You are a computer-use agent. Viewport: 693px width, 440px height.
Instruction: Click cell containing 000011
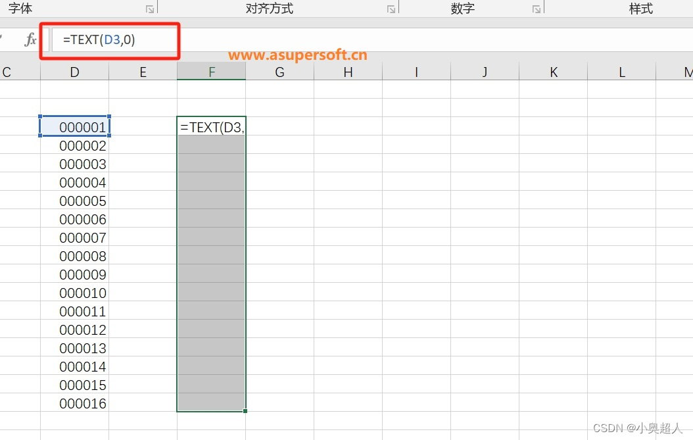tap(74, 311)
